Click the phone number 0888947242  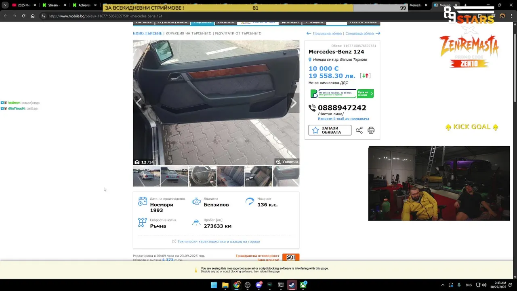[x=342, y=108]
